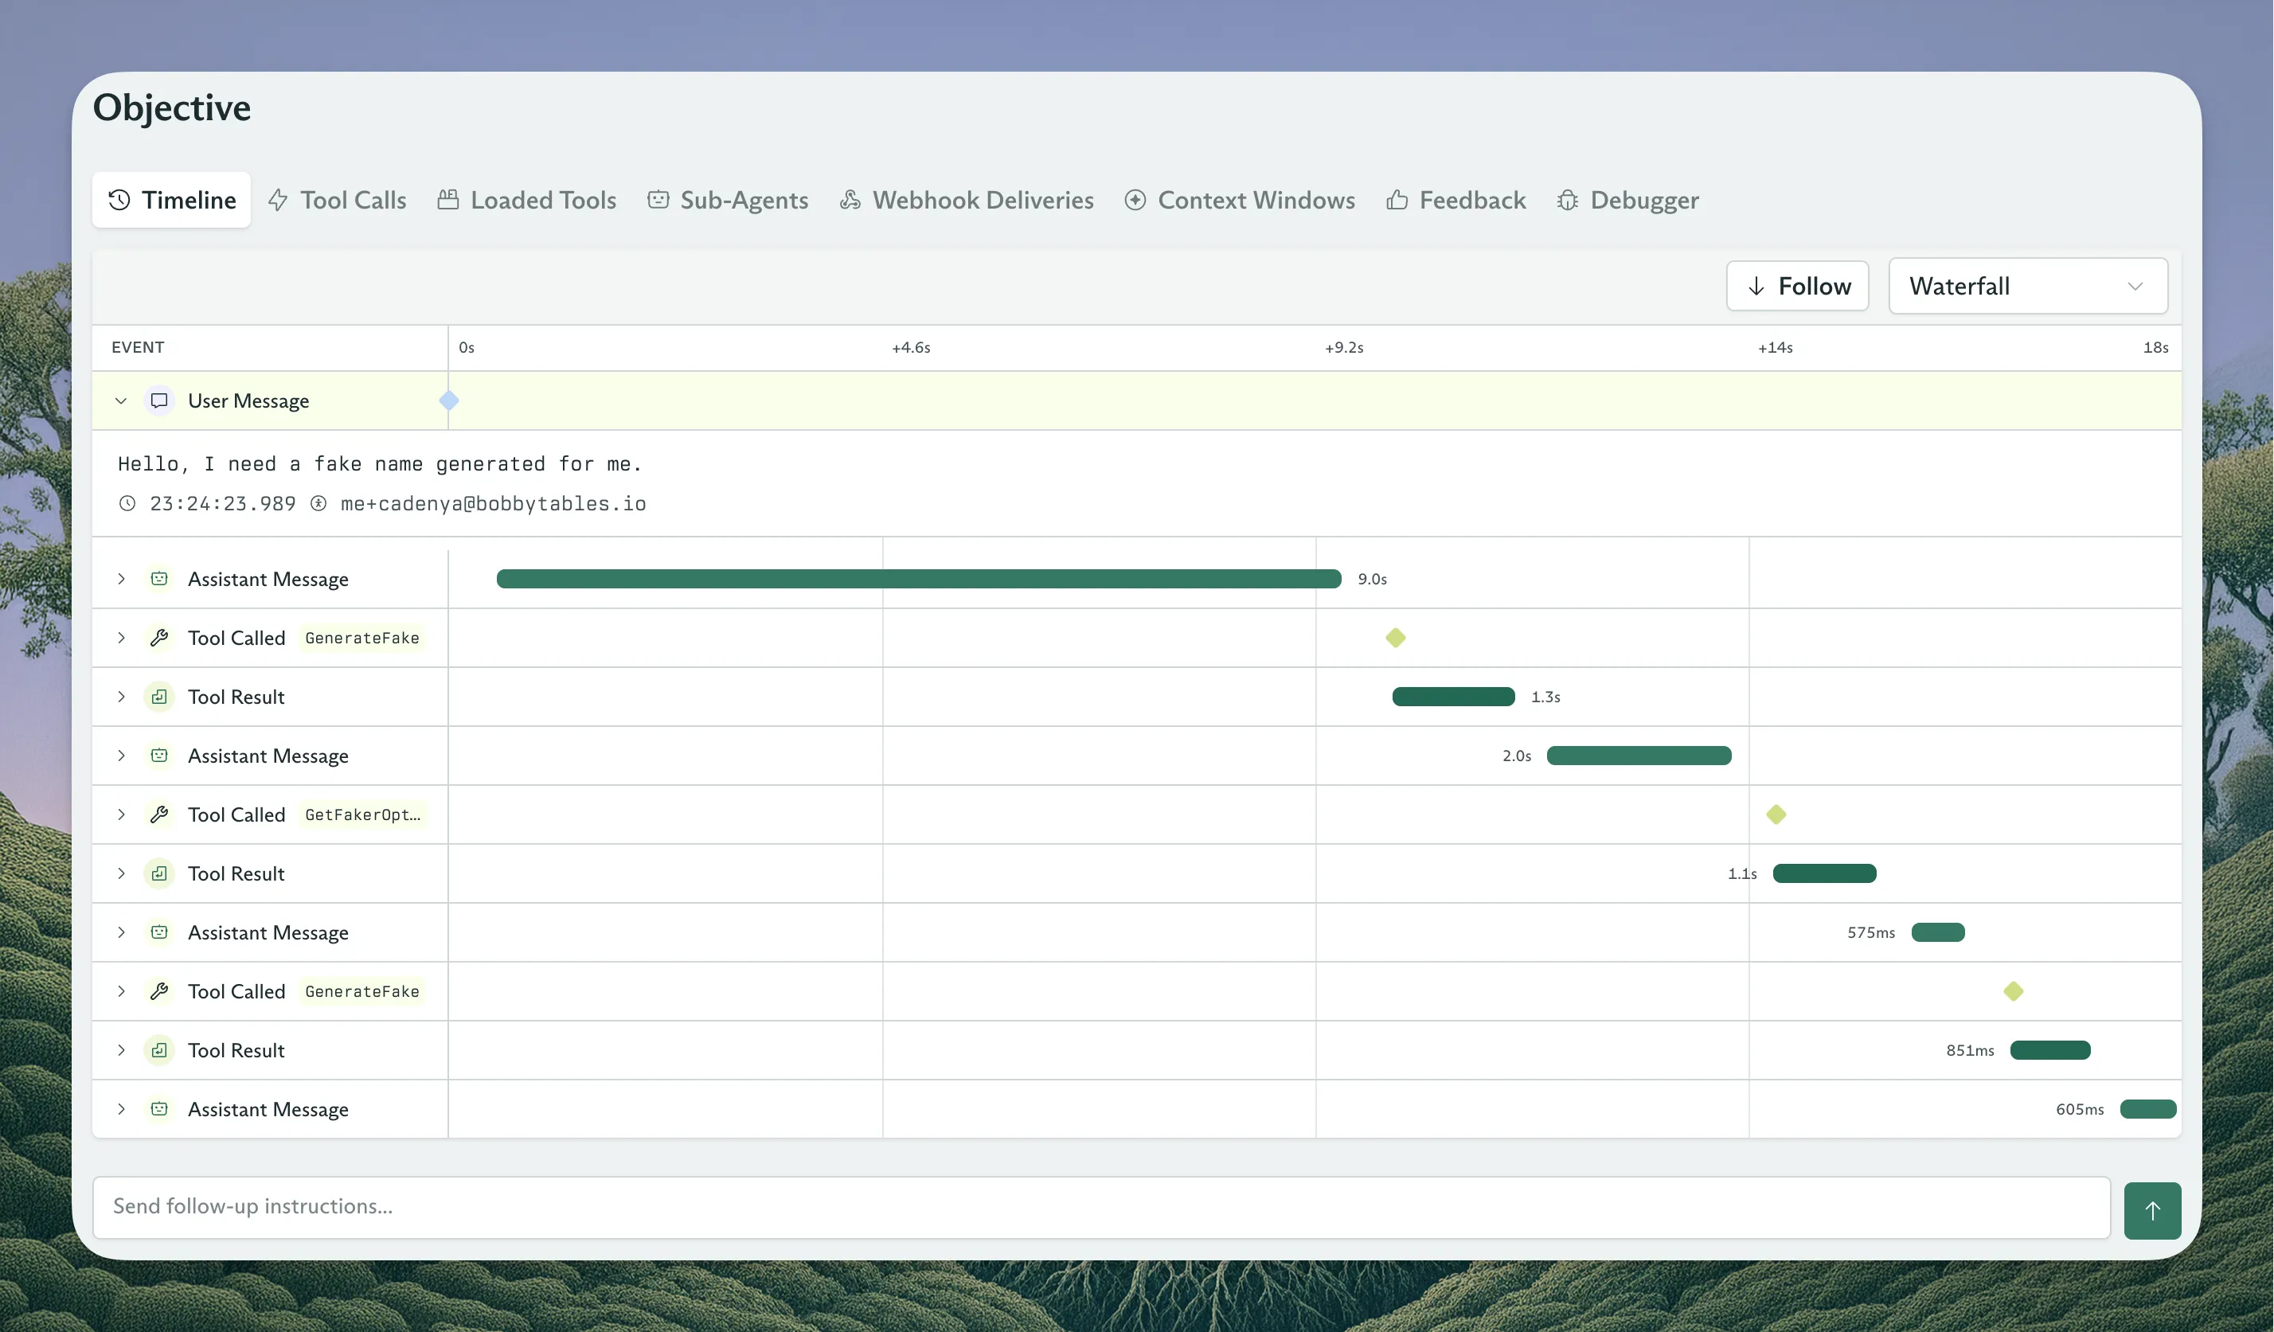Click the User Message chat bubble icon
This screenshot has width=2274, height=1332.
(160, 400)
